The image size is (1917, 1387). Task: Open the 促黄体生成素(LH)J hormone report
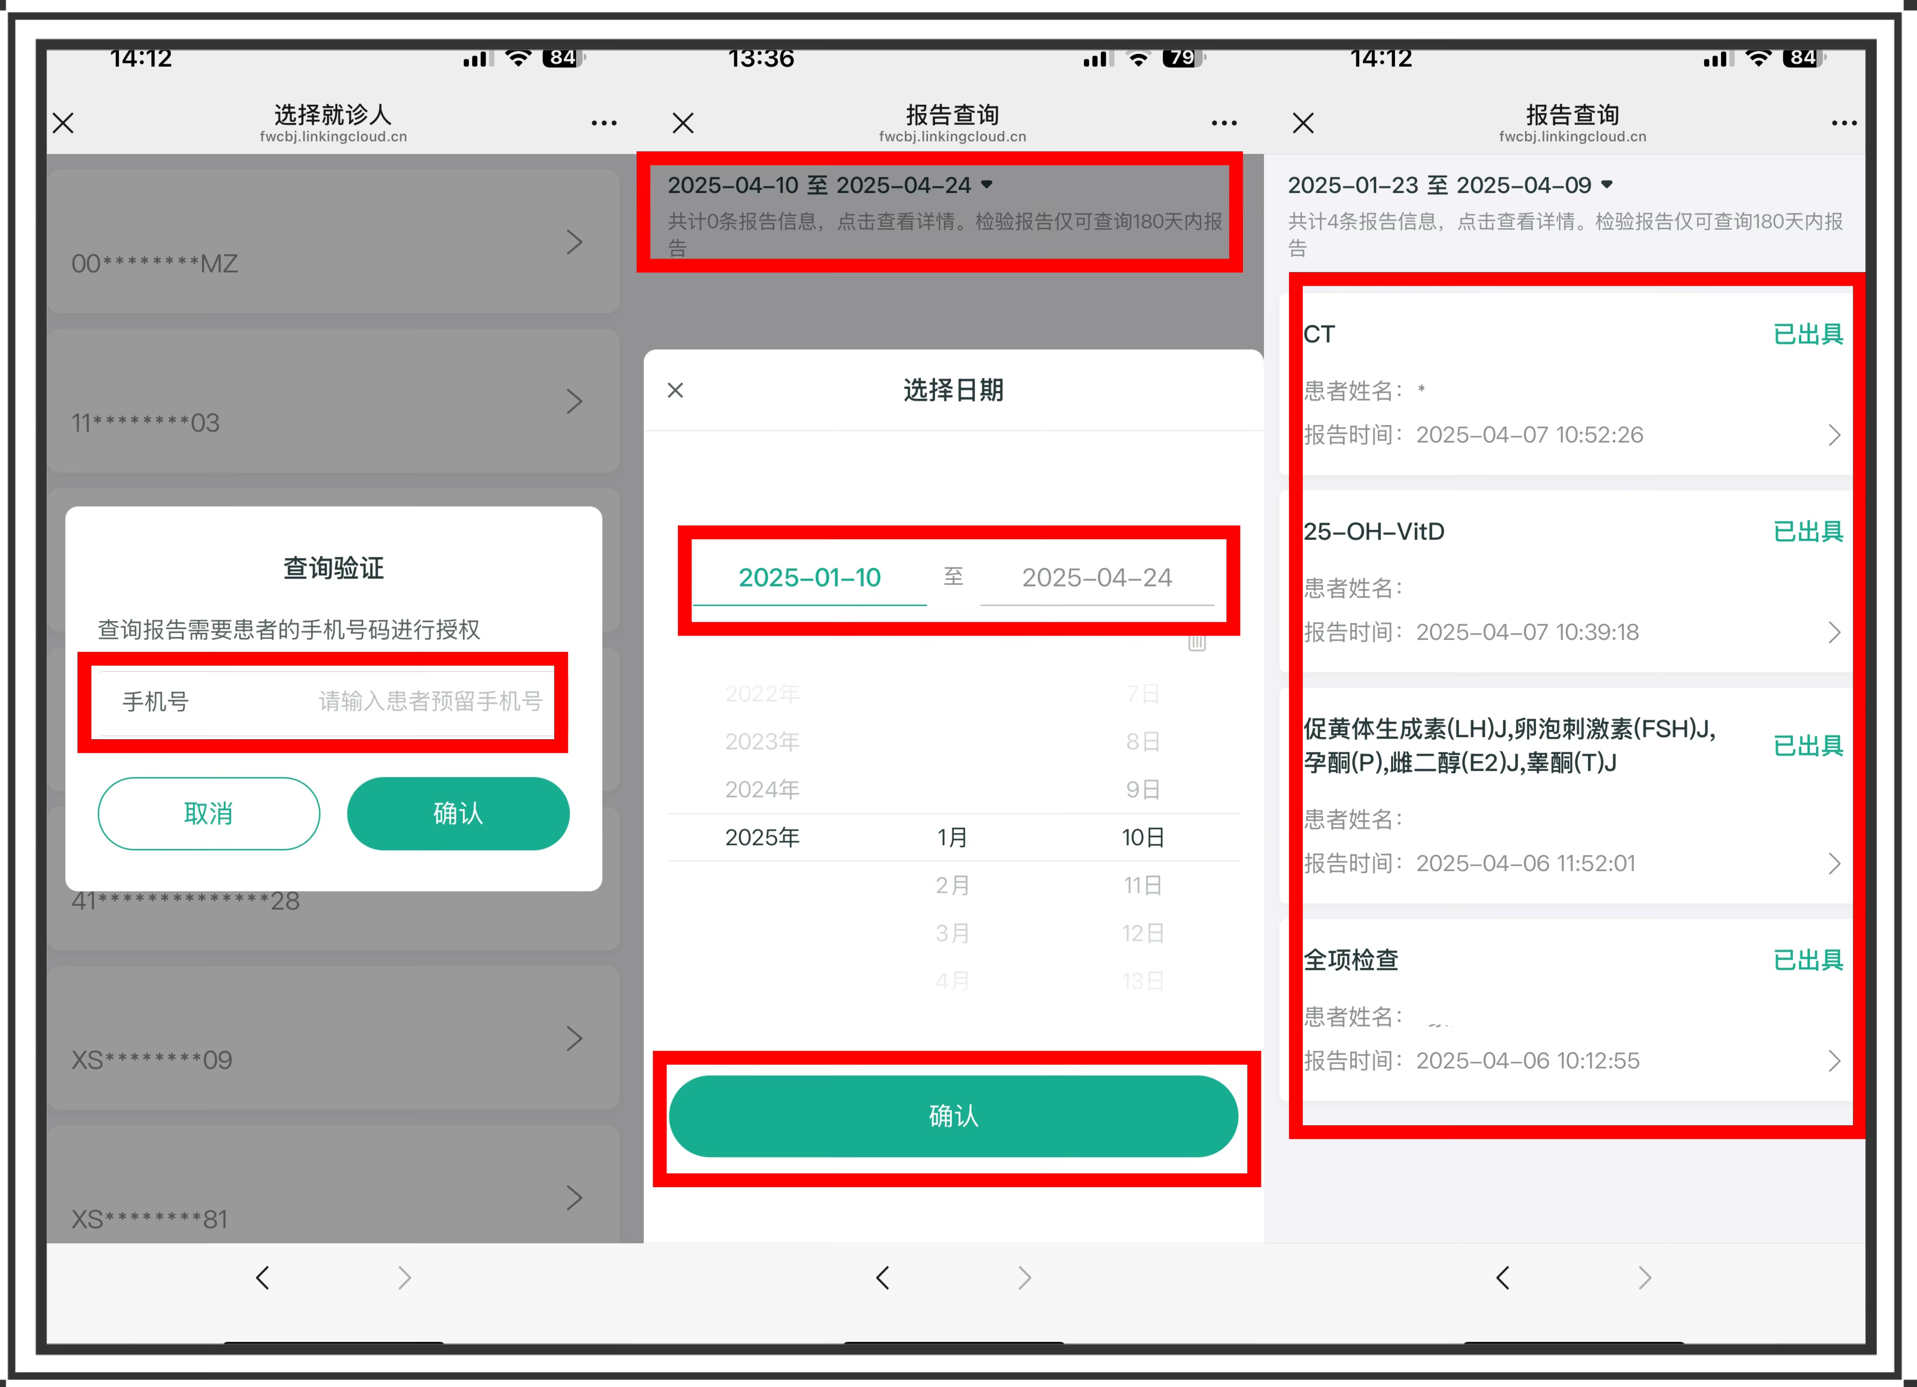click(x=1573, y=795)
